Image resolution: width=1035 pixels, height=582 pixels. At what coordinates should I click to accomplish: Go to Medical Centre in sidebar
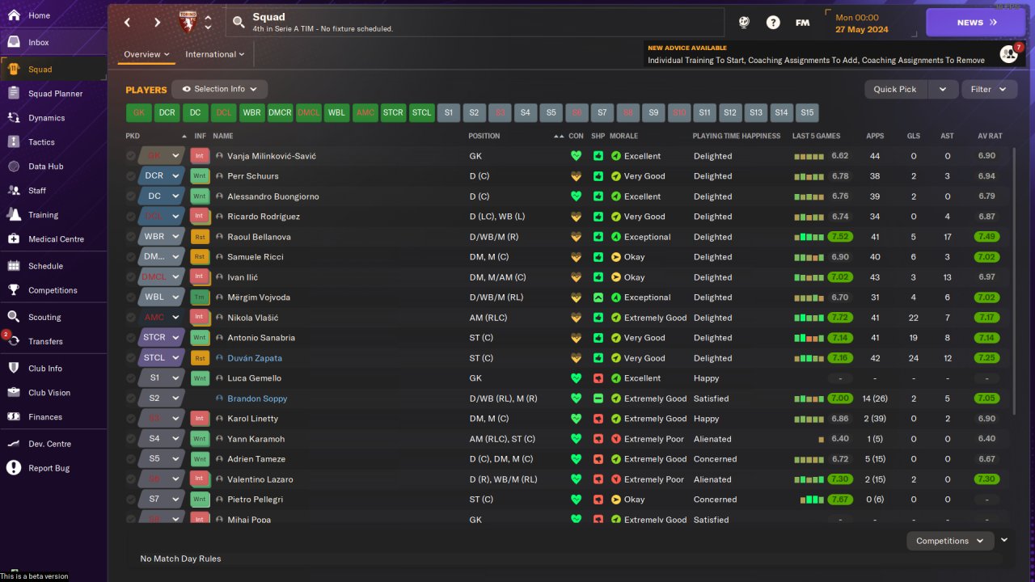pos(53,239)
